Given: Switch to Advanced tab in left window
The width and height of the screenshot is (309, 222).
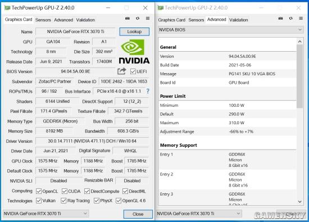Looking at the screenshot, I should pyautogui.click(x=63, y=20).
